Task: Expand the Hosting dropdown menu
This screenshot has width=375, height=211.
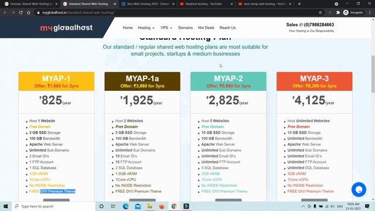Action: click(146, 28)
